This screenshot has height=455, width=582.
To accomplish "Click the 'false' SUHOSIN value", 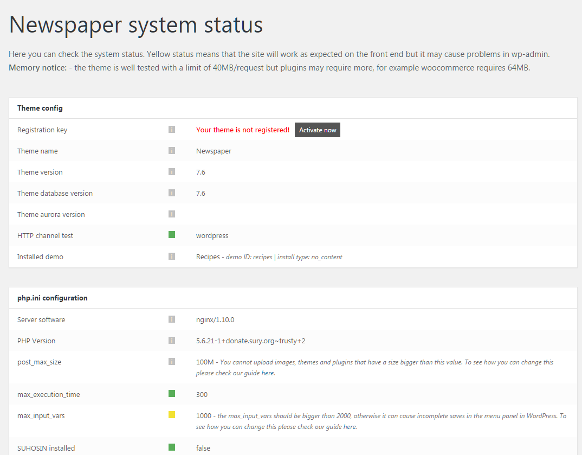I will coord(203,448).
